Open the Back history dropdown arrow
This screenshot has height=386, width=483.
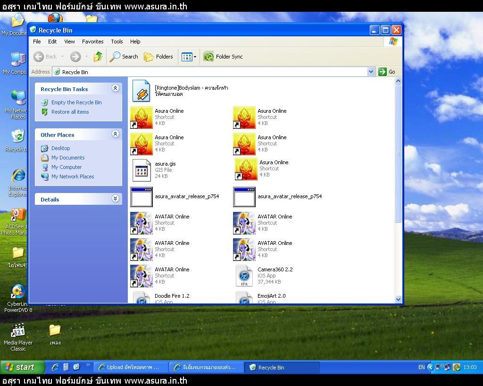[63, 57]
